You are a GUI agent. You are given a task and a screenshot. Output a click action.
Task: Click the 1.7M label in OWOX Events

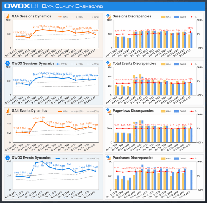coord(29,174)
